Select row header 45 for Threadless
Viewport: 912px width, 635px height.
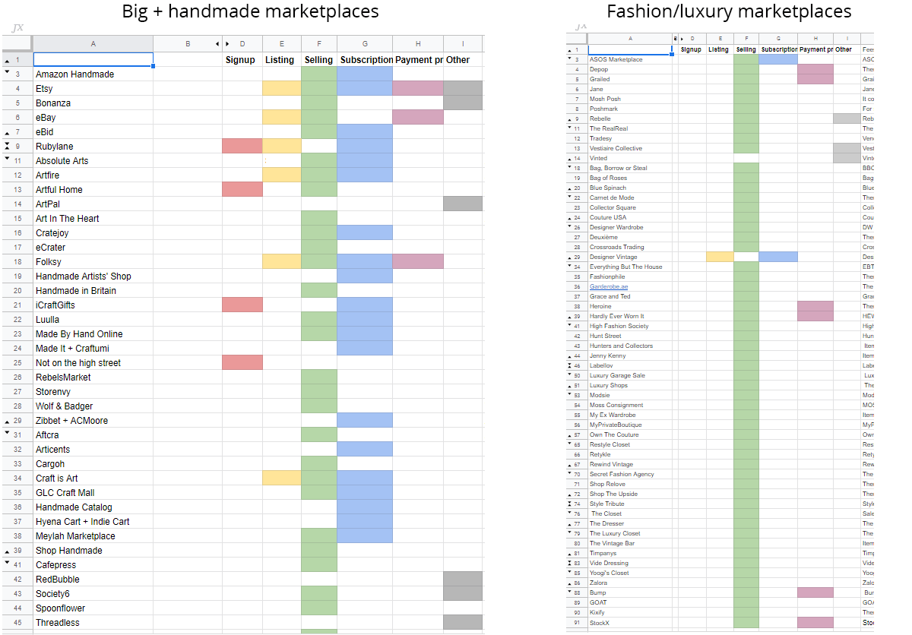pos(17,623)
